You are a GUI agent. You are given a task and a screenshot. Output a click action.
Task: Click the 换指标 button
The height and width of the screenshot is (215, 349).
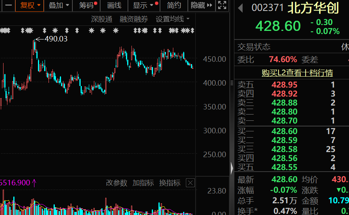pyautogui.click(x=169, y=183)
